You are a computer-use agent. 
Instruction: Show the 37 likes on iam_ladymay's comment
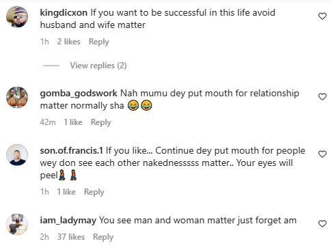coord(71,237)
